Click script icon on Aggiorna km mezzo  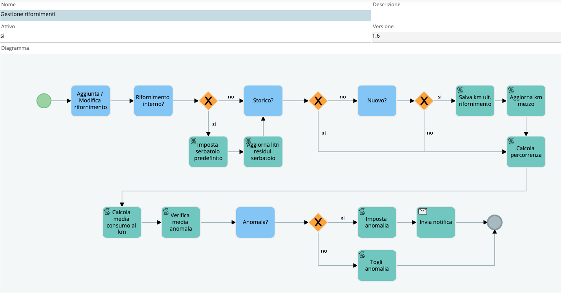coord(511,90)
